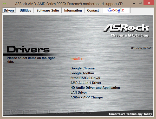
Task: Click the ASRock Drivers & Utilities logo
Action: 126,31
